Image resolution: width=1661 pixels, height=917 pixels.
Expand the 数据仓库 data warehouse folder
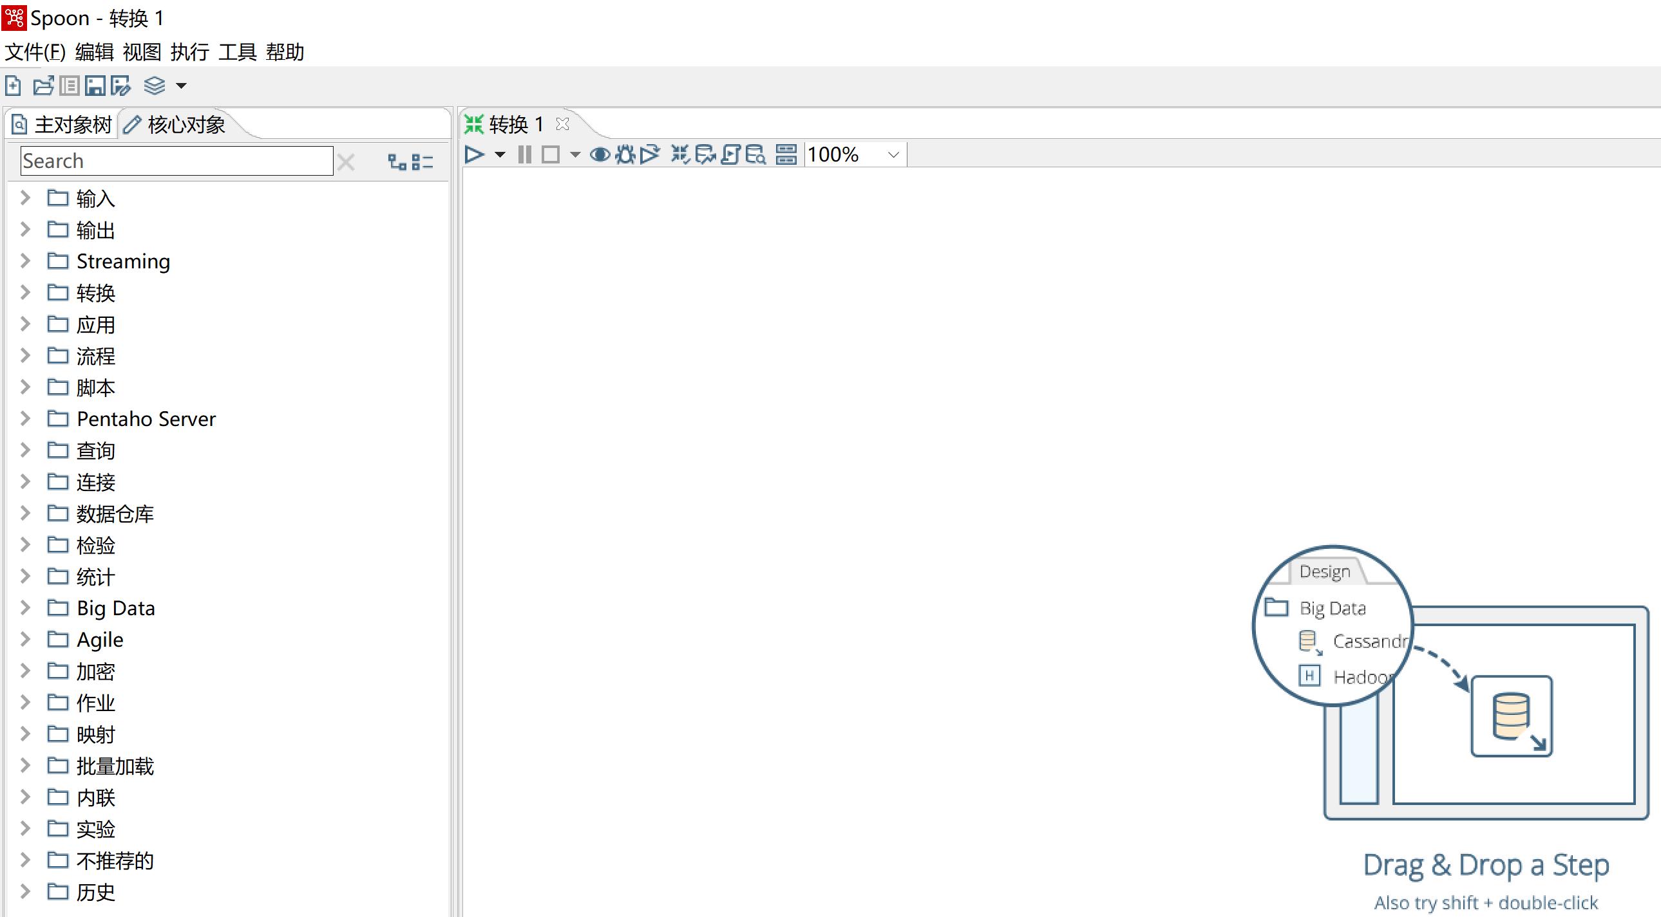click(x=25, y=513)
